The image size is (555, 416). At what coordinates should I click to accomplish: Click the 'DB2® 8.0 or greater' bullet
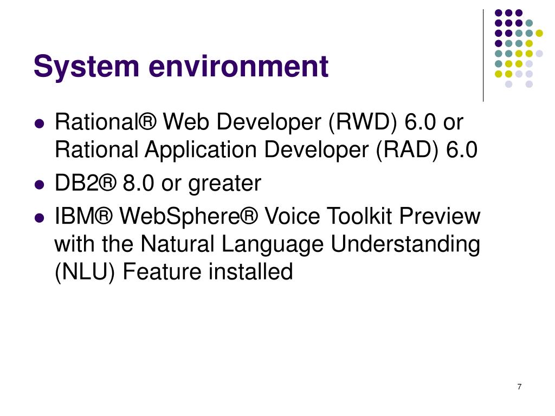point(158,183)
